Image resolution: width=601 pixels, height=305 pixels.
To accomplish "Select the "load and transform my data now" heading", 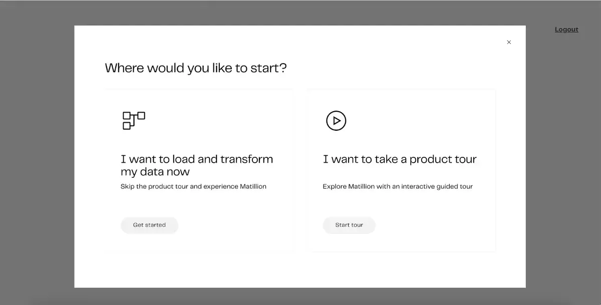I will click(197, 165).
